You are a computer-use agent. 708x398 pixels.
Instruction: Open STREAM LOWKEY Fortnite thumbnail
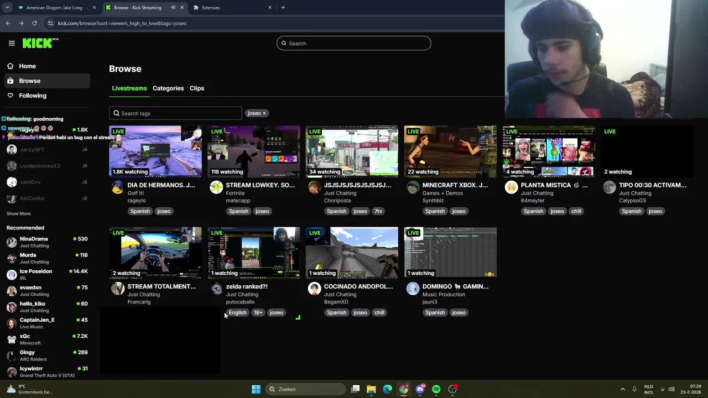point(254,151)
